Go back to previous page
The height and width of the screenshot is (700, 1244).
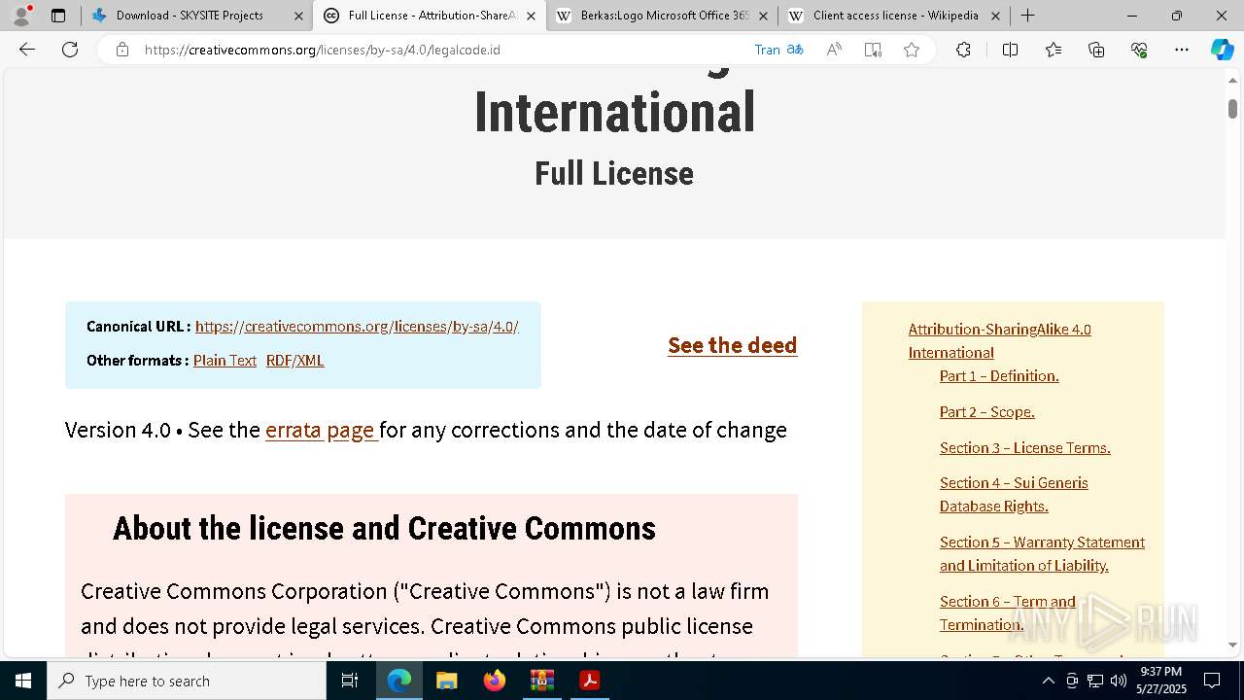click(27, 50)
